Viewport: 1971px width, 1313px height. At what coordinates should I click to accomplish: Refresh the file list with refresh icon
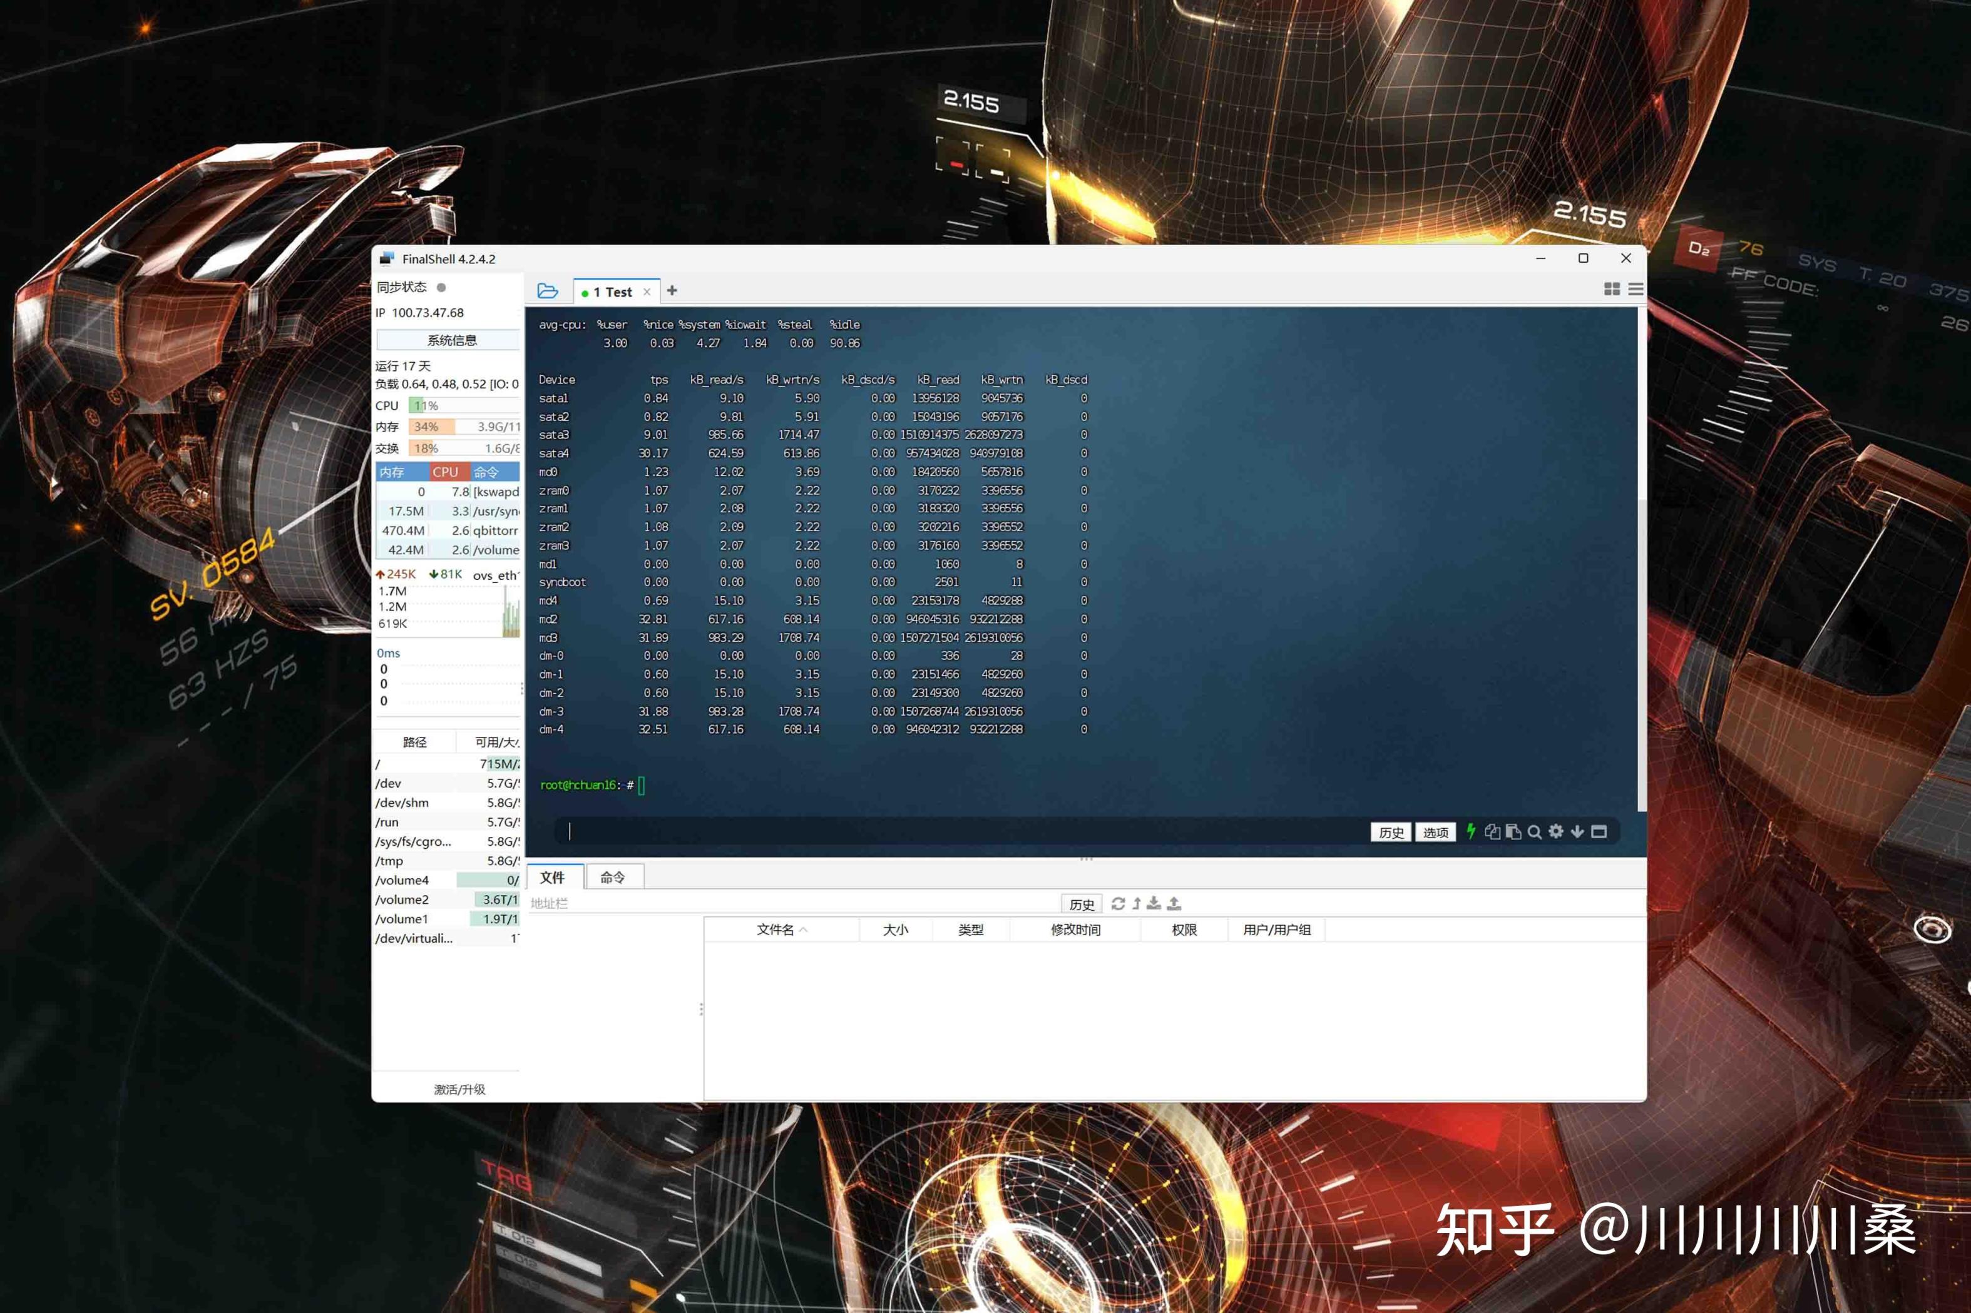pyautogui.click(x=1117, y=903)
